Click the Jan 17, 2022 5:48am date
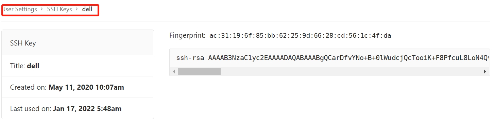This screenshot has height=124, width=494. [87, 109]
